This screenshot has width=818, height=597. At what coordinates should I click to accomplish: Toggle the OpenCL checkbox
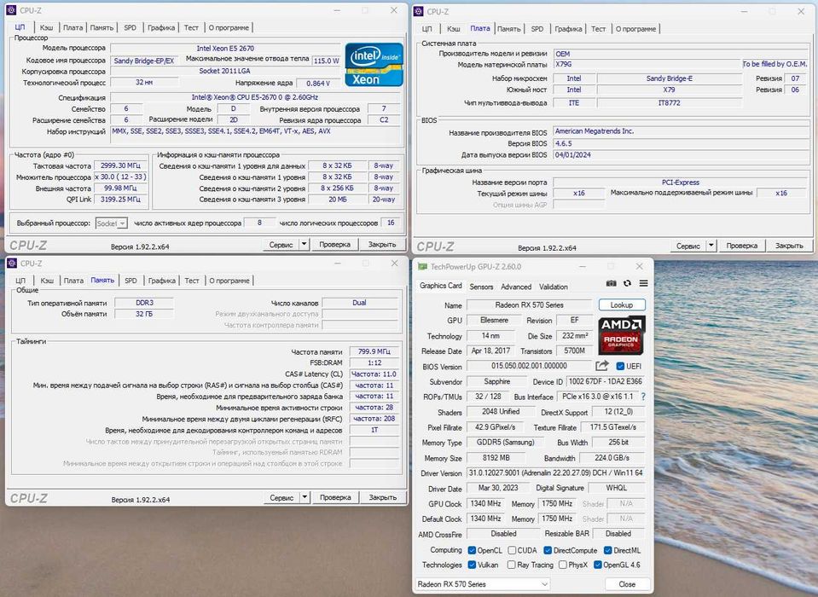(x=472, y=550)
